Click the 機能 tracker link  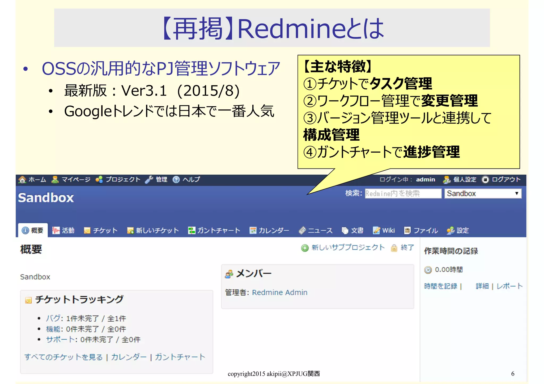(53, 329)
